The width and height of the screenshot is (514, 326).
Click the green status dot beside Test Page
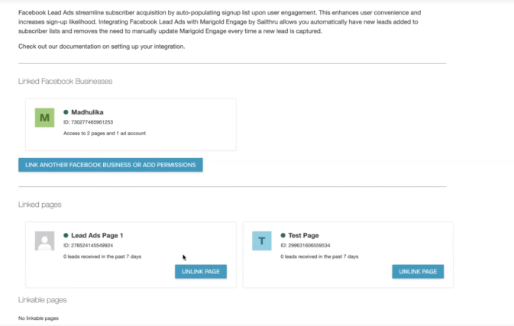coord(283,235)
